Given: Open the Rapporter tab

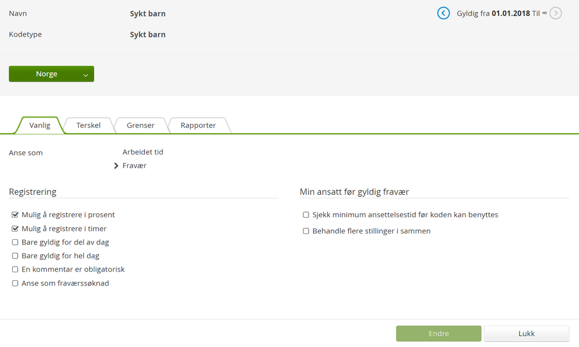Looking at the screenshot, I should tap(198, 125).
